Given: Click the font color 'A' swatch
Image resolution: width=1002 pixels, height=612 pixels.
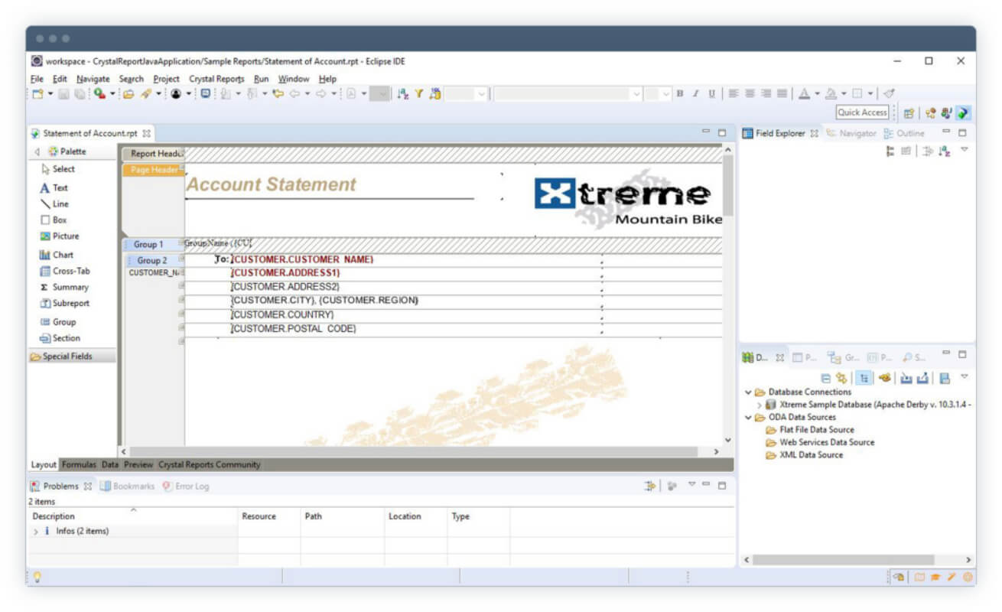Looking at the screenshot, I should point(804,93).
